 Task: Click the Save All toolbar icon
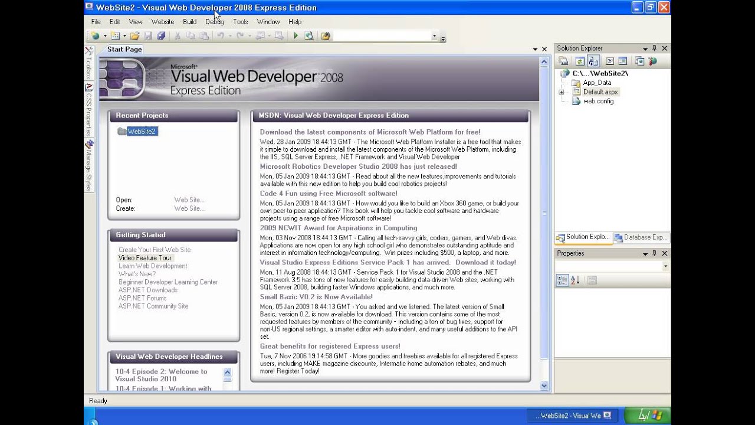161,36
